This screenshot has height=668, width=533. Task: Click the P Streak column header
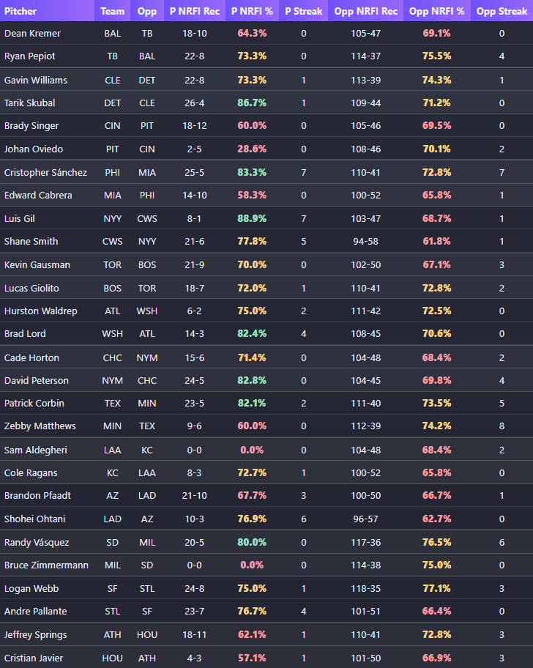(x=304, y=11)
